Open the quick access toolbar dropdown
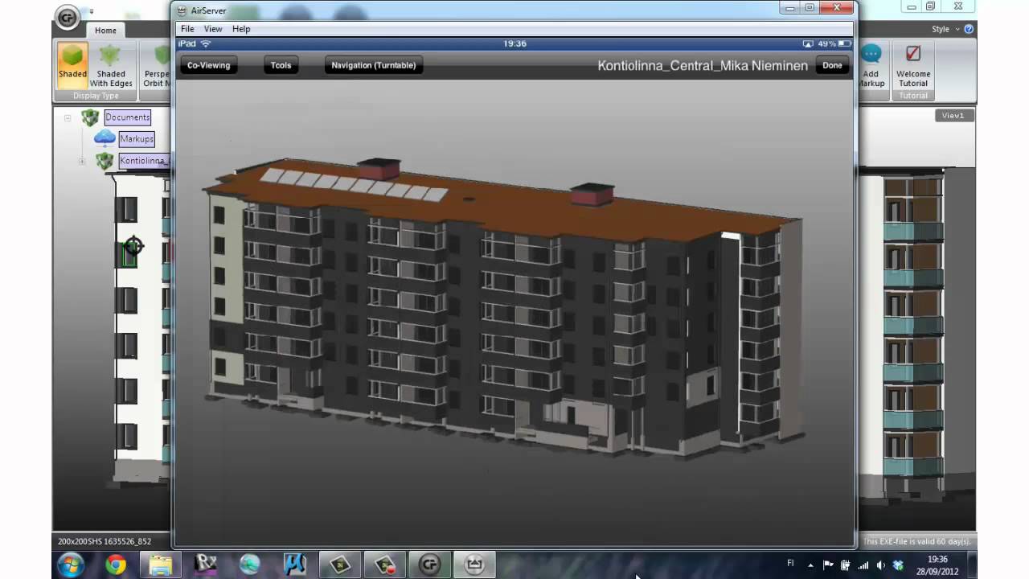The image size is (1029, 579). click(91, 12)
